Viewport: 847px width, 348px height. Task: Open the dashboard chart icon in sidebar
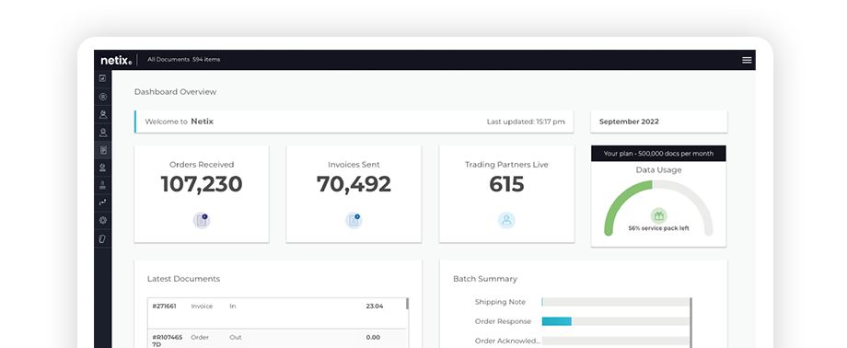[102, 78]
